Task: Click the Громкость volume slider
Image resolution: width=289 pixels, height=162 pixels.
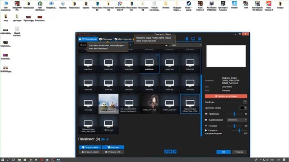Action: (x=235, y=114)
